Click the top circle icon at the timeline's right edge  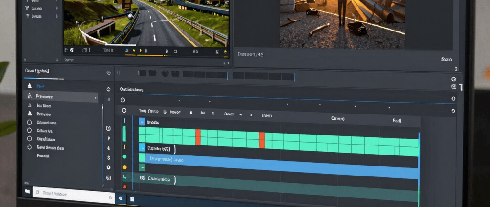(454, 79)
